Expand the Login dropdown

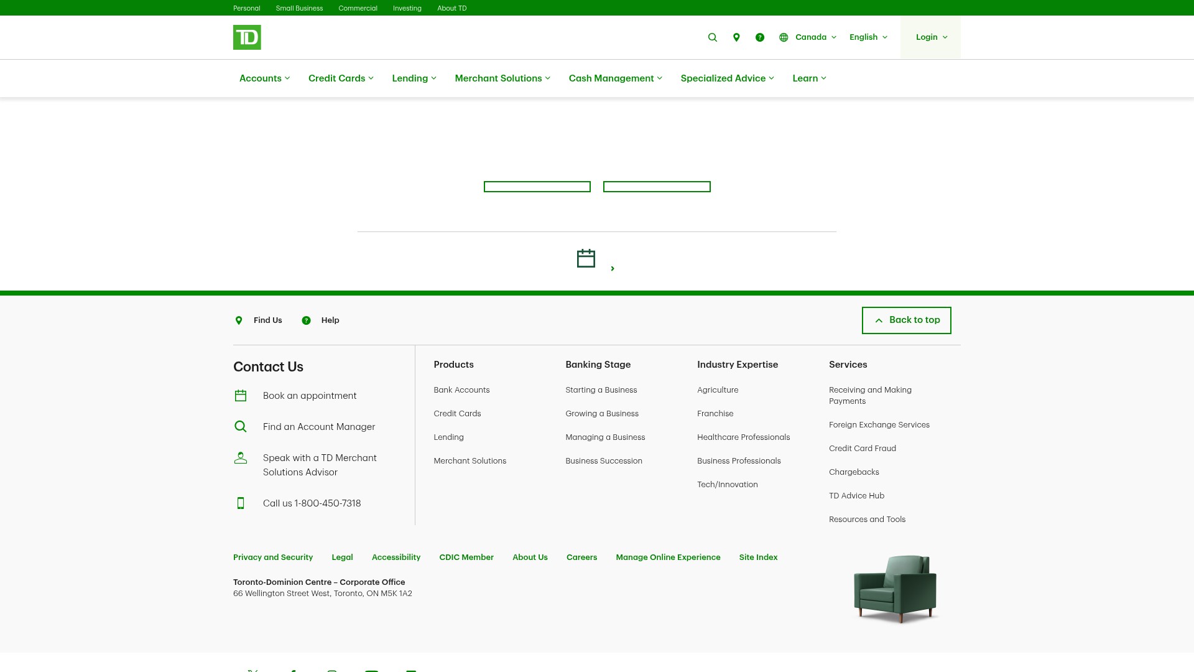point(931,37)
